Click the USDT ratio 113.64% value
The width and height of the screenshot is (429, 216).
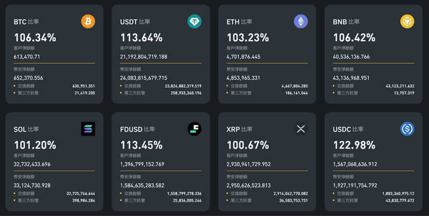click(142, 38)
